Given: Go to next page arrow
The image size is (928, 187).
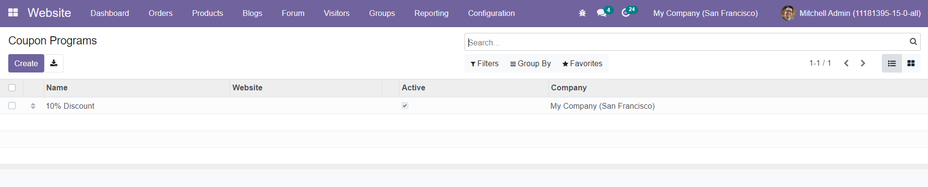Looking at the screenshot, I should click(x=863, y=63).
